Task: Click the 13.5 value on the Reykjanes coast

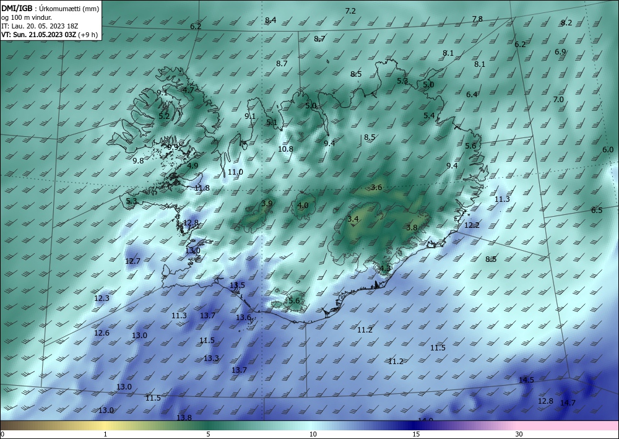Action: click(237, 285)
